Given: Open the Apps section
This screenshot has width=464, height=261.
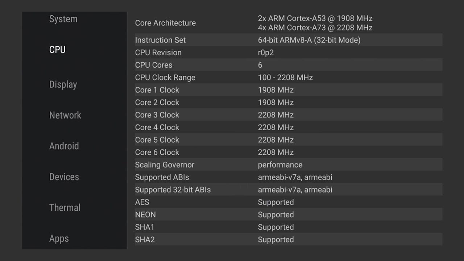Looking at the screenshot, I should coord(59,239).
